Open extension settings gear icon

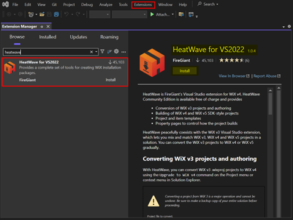[116, 51]
